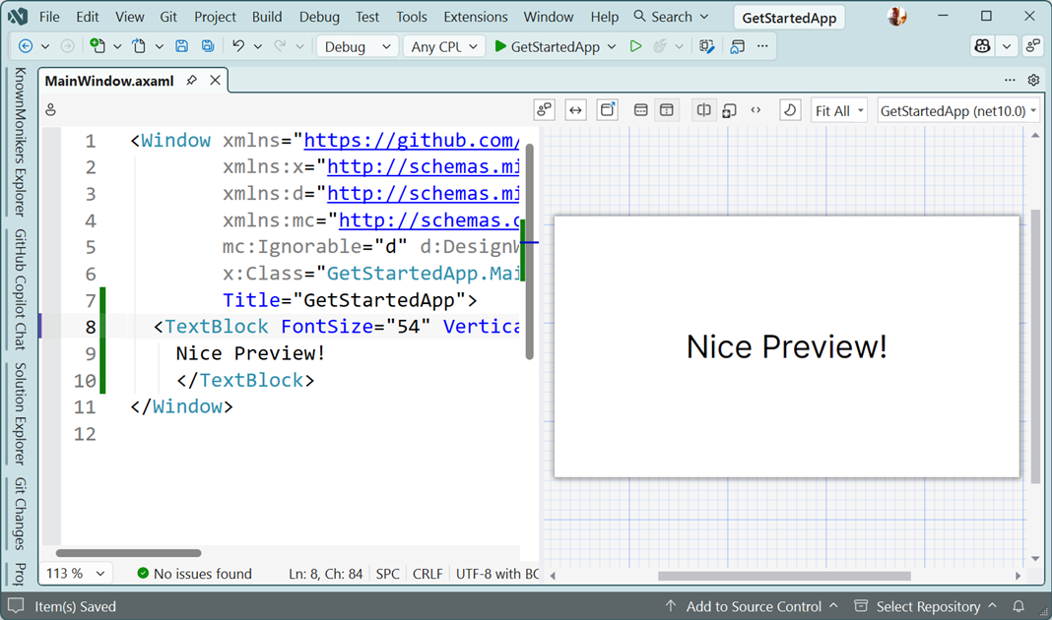Pin the MainWindow.axaml tab
1052x620 pixels.
pyautogui.click(x=192, y=81)
